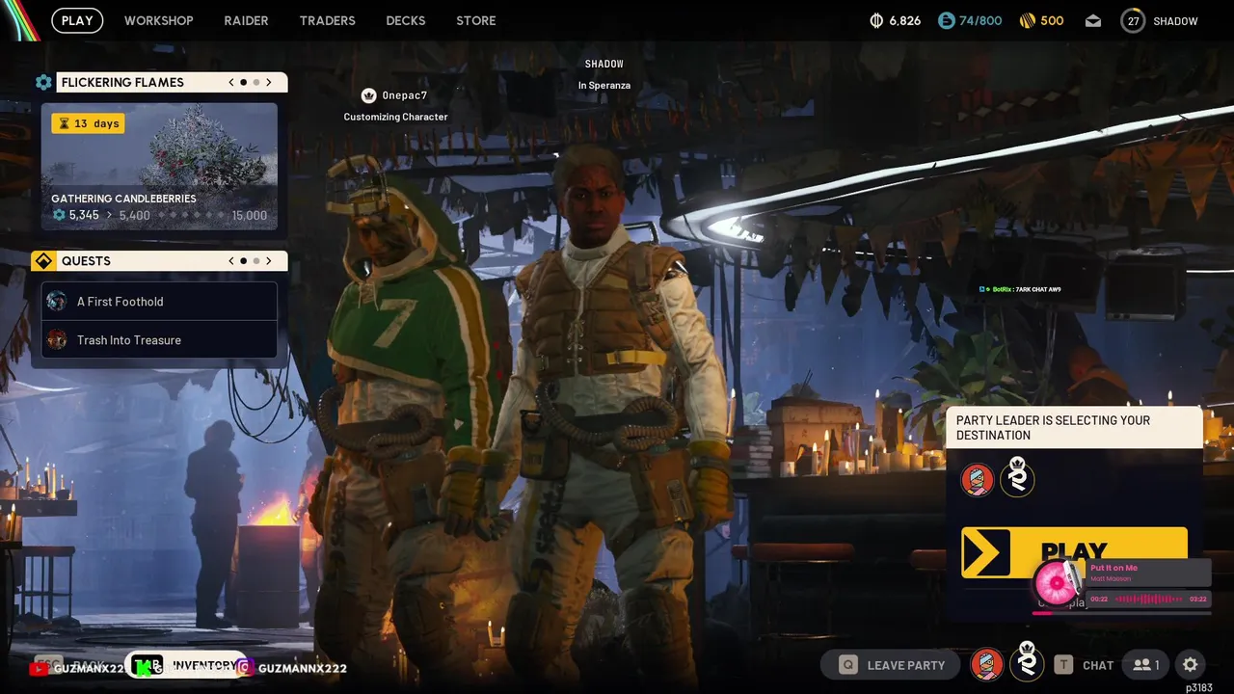Click the A First Foothold quest giver icon
This screenshot has width=1234, height=694.
57,302
